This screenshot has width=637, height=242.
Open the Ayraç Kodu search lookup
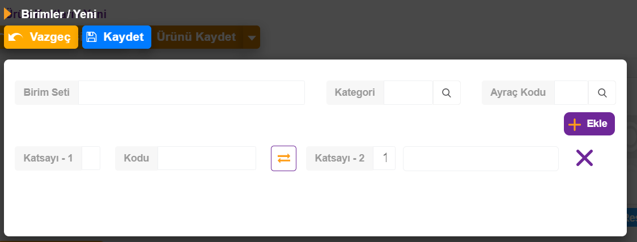602,92
